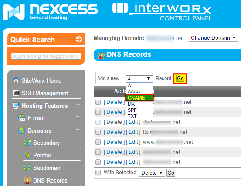Click the Secondary domains icon

click(x=27, y=143)
